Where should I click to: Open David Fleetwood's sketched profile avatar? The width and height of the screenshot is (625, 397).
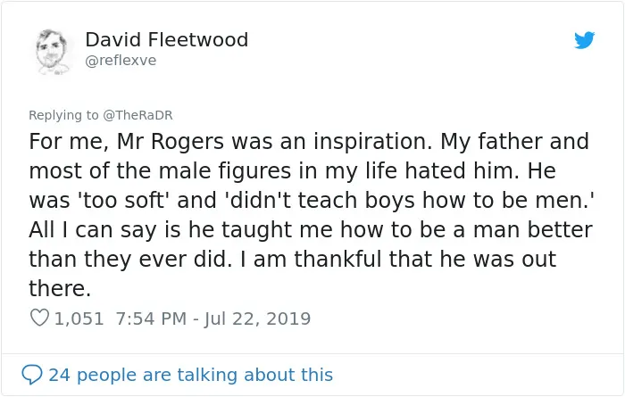click(x=52, y=52)
